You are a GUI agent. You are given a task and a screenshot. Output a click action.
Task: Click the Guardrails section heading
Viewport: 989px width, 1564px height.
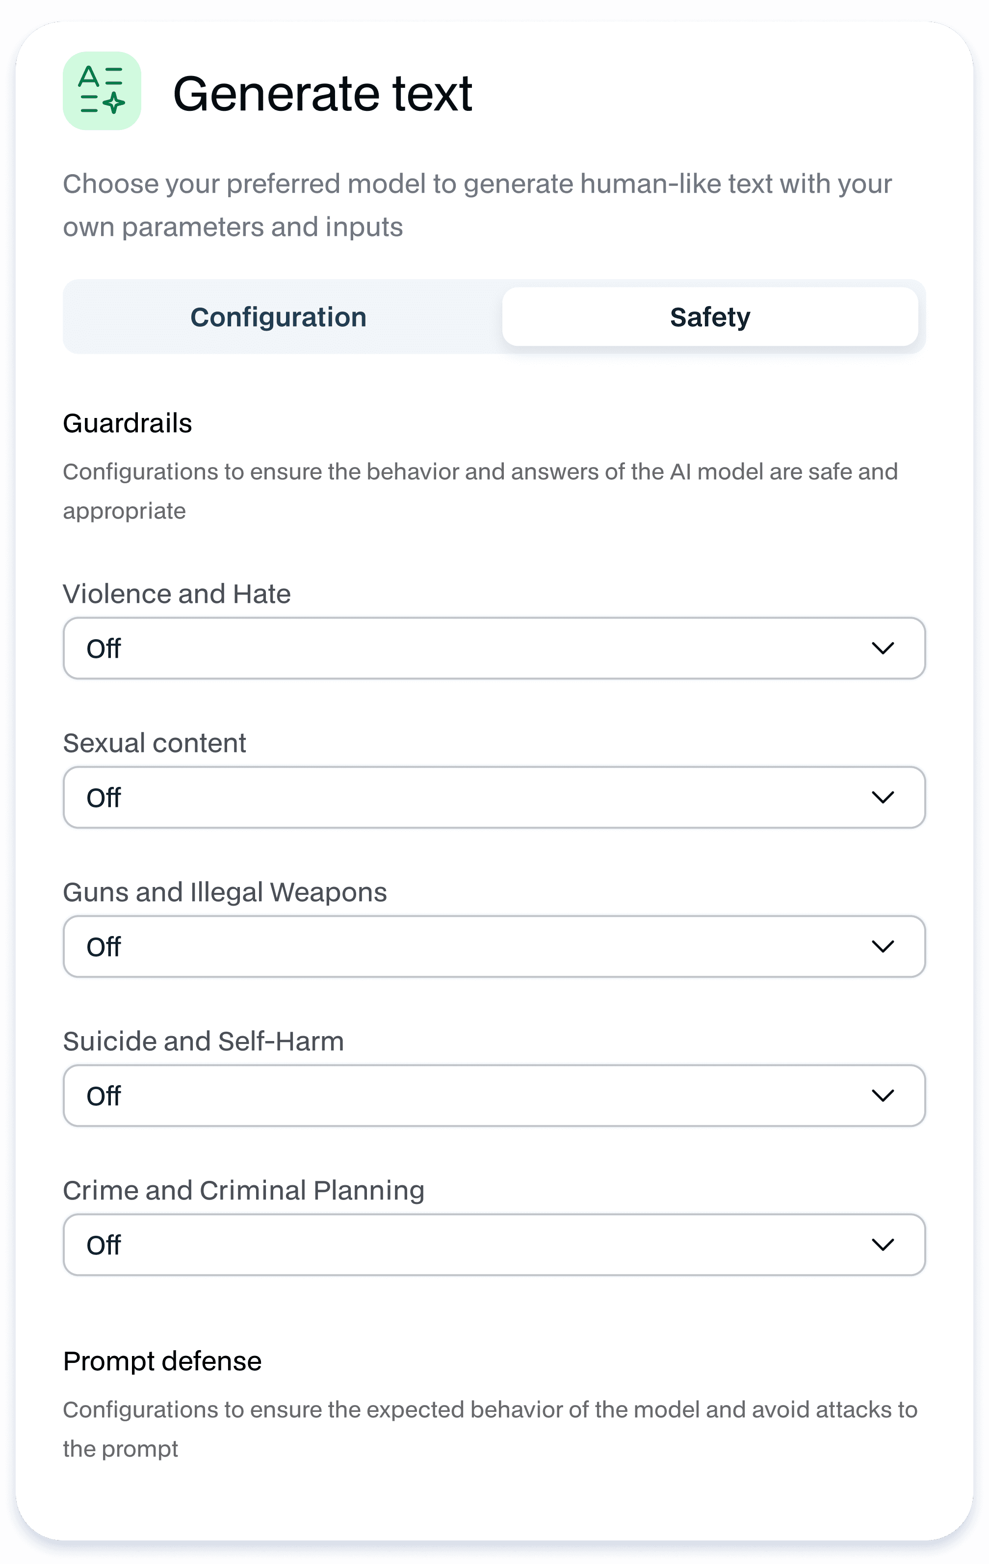(127, 423)
